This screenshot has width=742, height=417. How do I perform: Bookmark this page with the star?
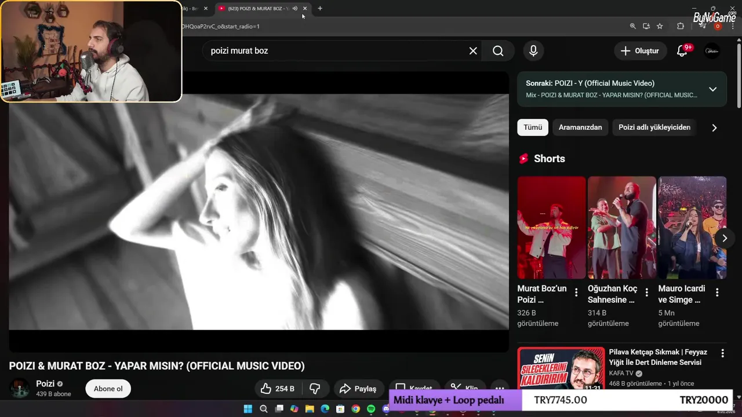pos(660,26)
